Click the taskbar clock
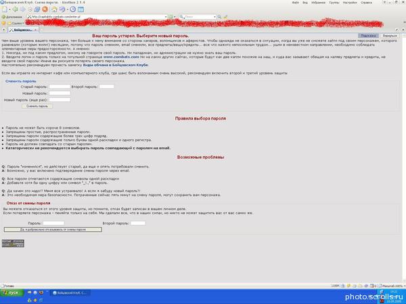Image resolution: width=406 pixels, height=304 pixels. [x=394, y=292]
